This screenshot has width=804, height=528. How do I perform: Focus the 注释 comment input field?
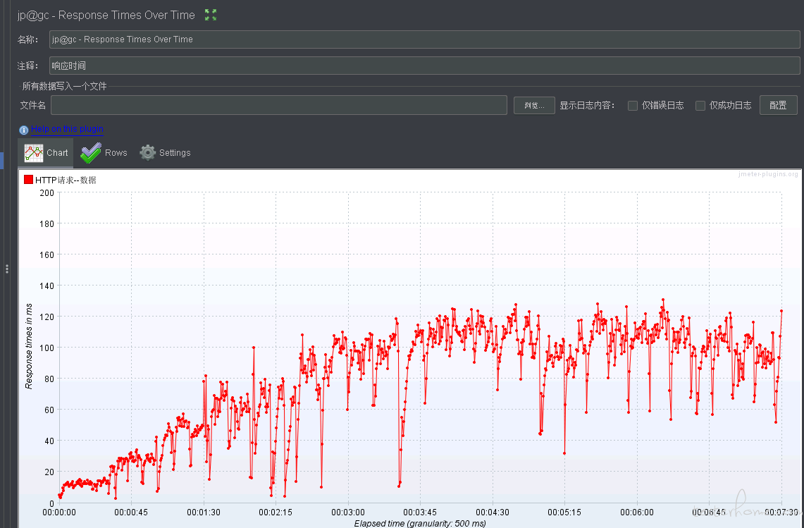point(425,66)
